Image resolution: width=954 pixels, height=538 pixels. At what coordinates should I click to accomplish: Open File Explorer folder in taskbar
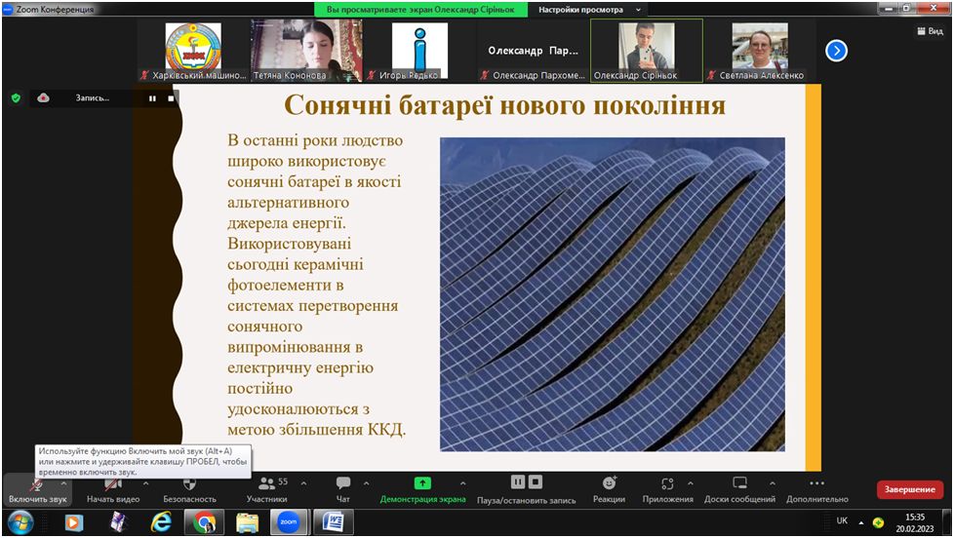pyautogui.click(x=247, y=522)
